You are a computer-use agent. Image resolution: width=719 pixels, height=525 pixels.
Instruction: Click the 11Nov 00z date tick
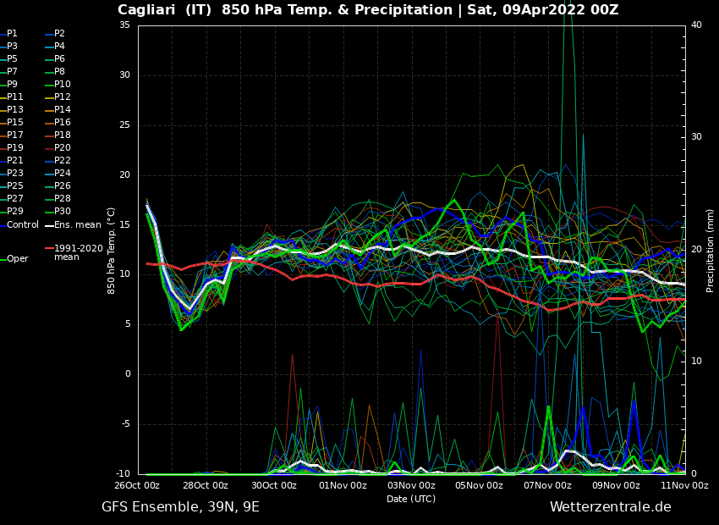click(683, 486)
